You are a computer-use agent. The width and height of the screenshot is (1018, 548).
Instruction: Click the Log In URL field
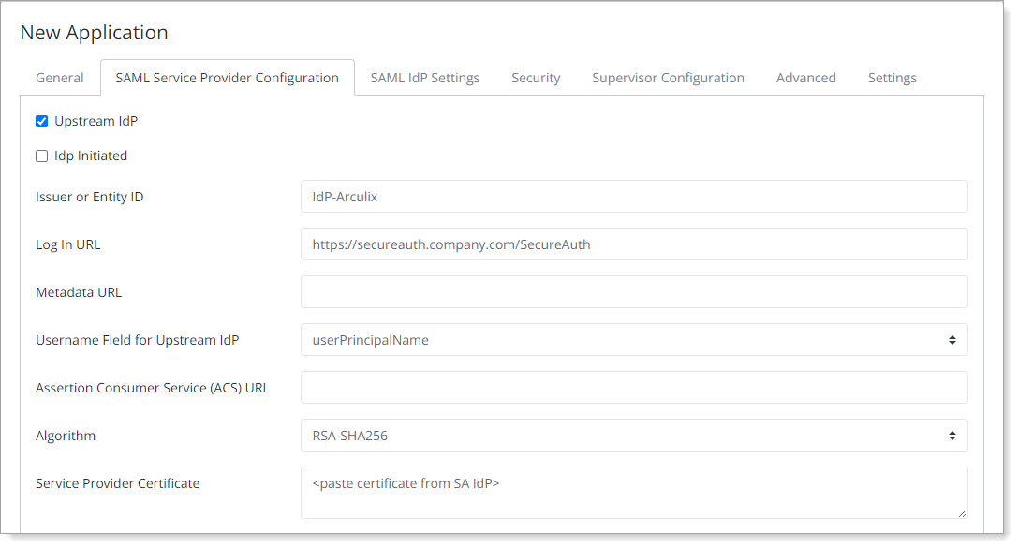pyautogui.click(x=632, y=244)
